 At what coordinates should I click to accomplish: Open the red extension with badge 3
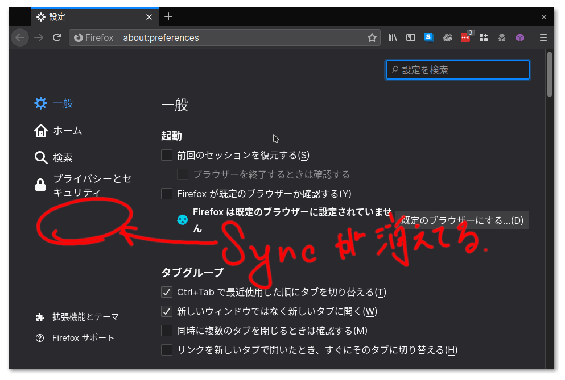[465, 37]
